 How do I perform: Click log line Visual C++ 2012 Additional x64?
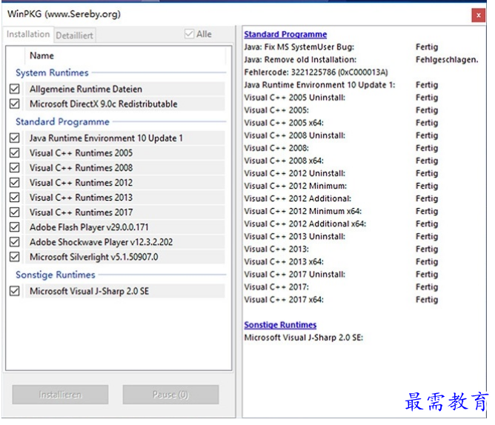[305, 224]
